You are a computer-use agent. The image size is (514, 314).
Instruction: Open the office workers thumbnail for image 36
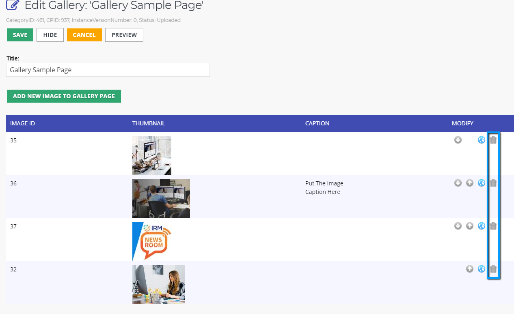click(x=161, y=198)
